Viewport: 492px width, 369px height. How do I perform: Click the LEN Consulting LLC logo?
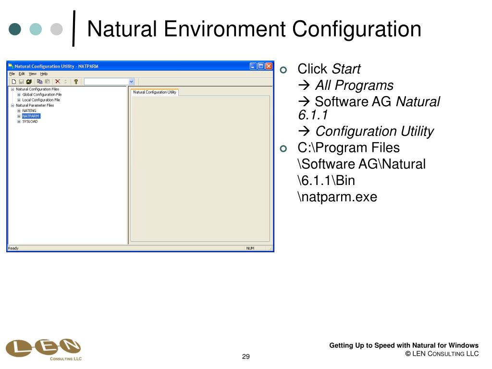tap(44, 350)
